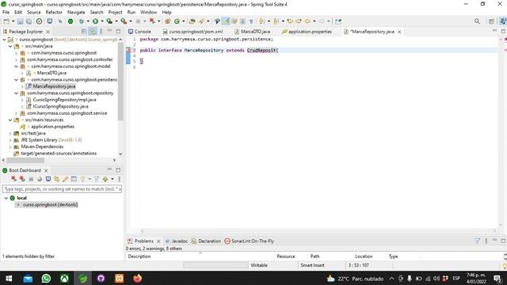Select CursoSpringRepositoryImpl.java in the tree
507x285 pixels.
(x=64, y=100)
